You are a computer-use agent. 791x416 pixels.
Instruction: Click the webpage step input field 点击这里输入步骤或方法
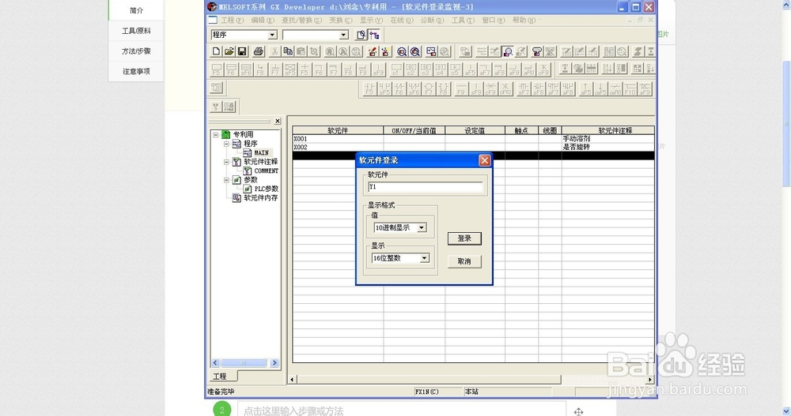(402, 410)
